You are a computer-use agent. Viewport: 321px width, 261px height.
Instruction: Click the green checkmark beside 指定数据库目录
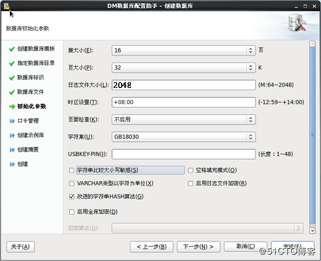[x=12, y=64]
